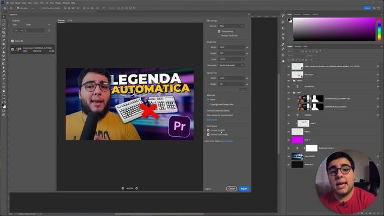Image resolution: width=384 pixels, height=216 pixels.
Task: Switch to the Layers tab
Action: pos(290,46)
